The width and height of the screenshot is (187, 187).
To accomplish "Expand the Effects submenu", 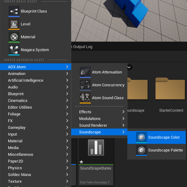I will pos(99,112).
